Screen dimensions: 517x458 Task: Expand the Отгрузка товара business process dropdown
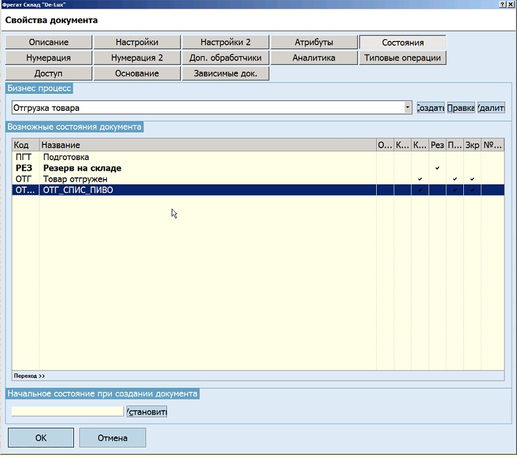[x=408, y=108]
